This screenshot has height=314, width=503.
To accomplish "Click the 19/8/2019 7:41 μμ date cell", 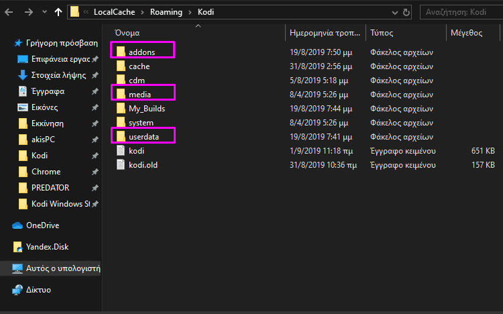I will 321,137.
